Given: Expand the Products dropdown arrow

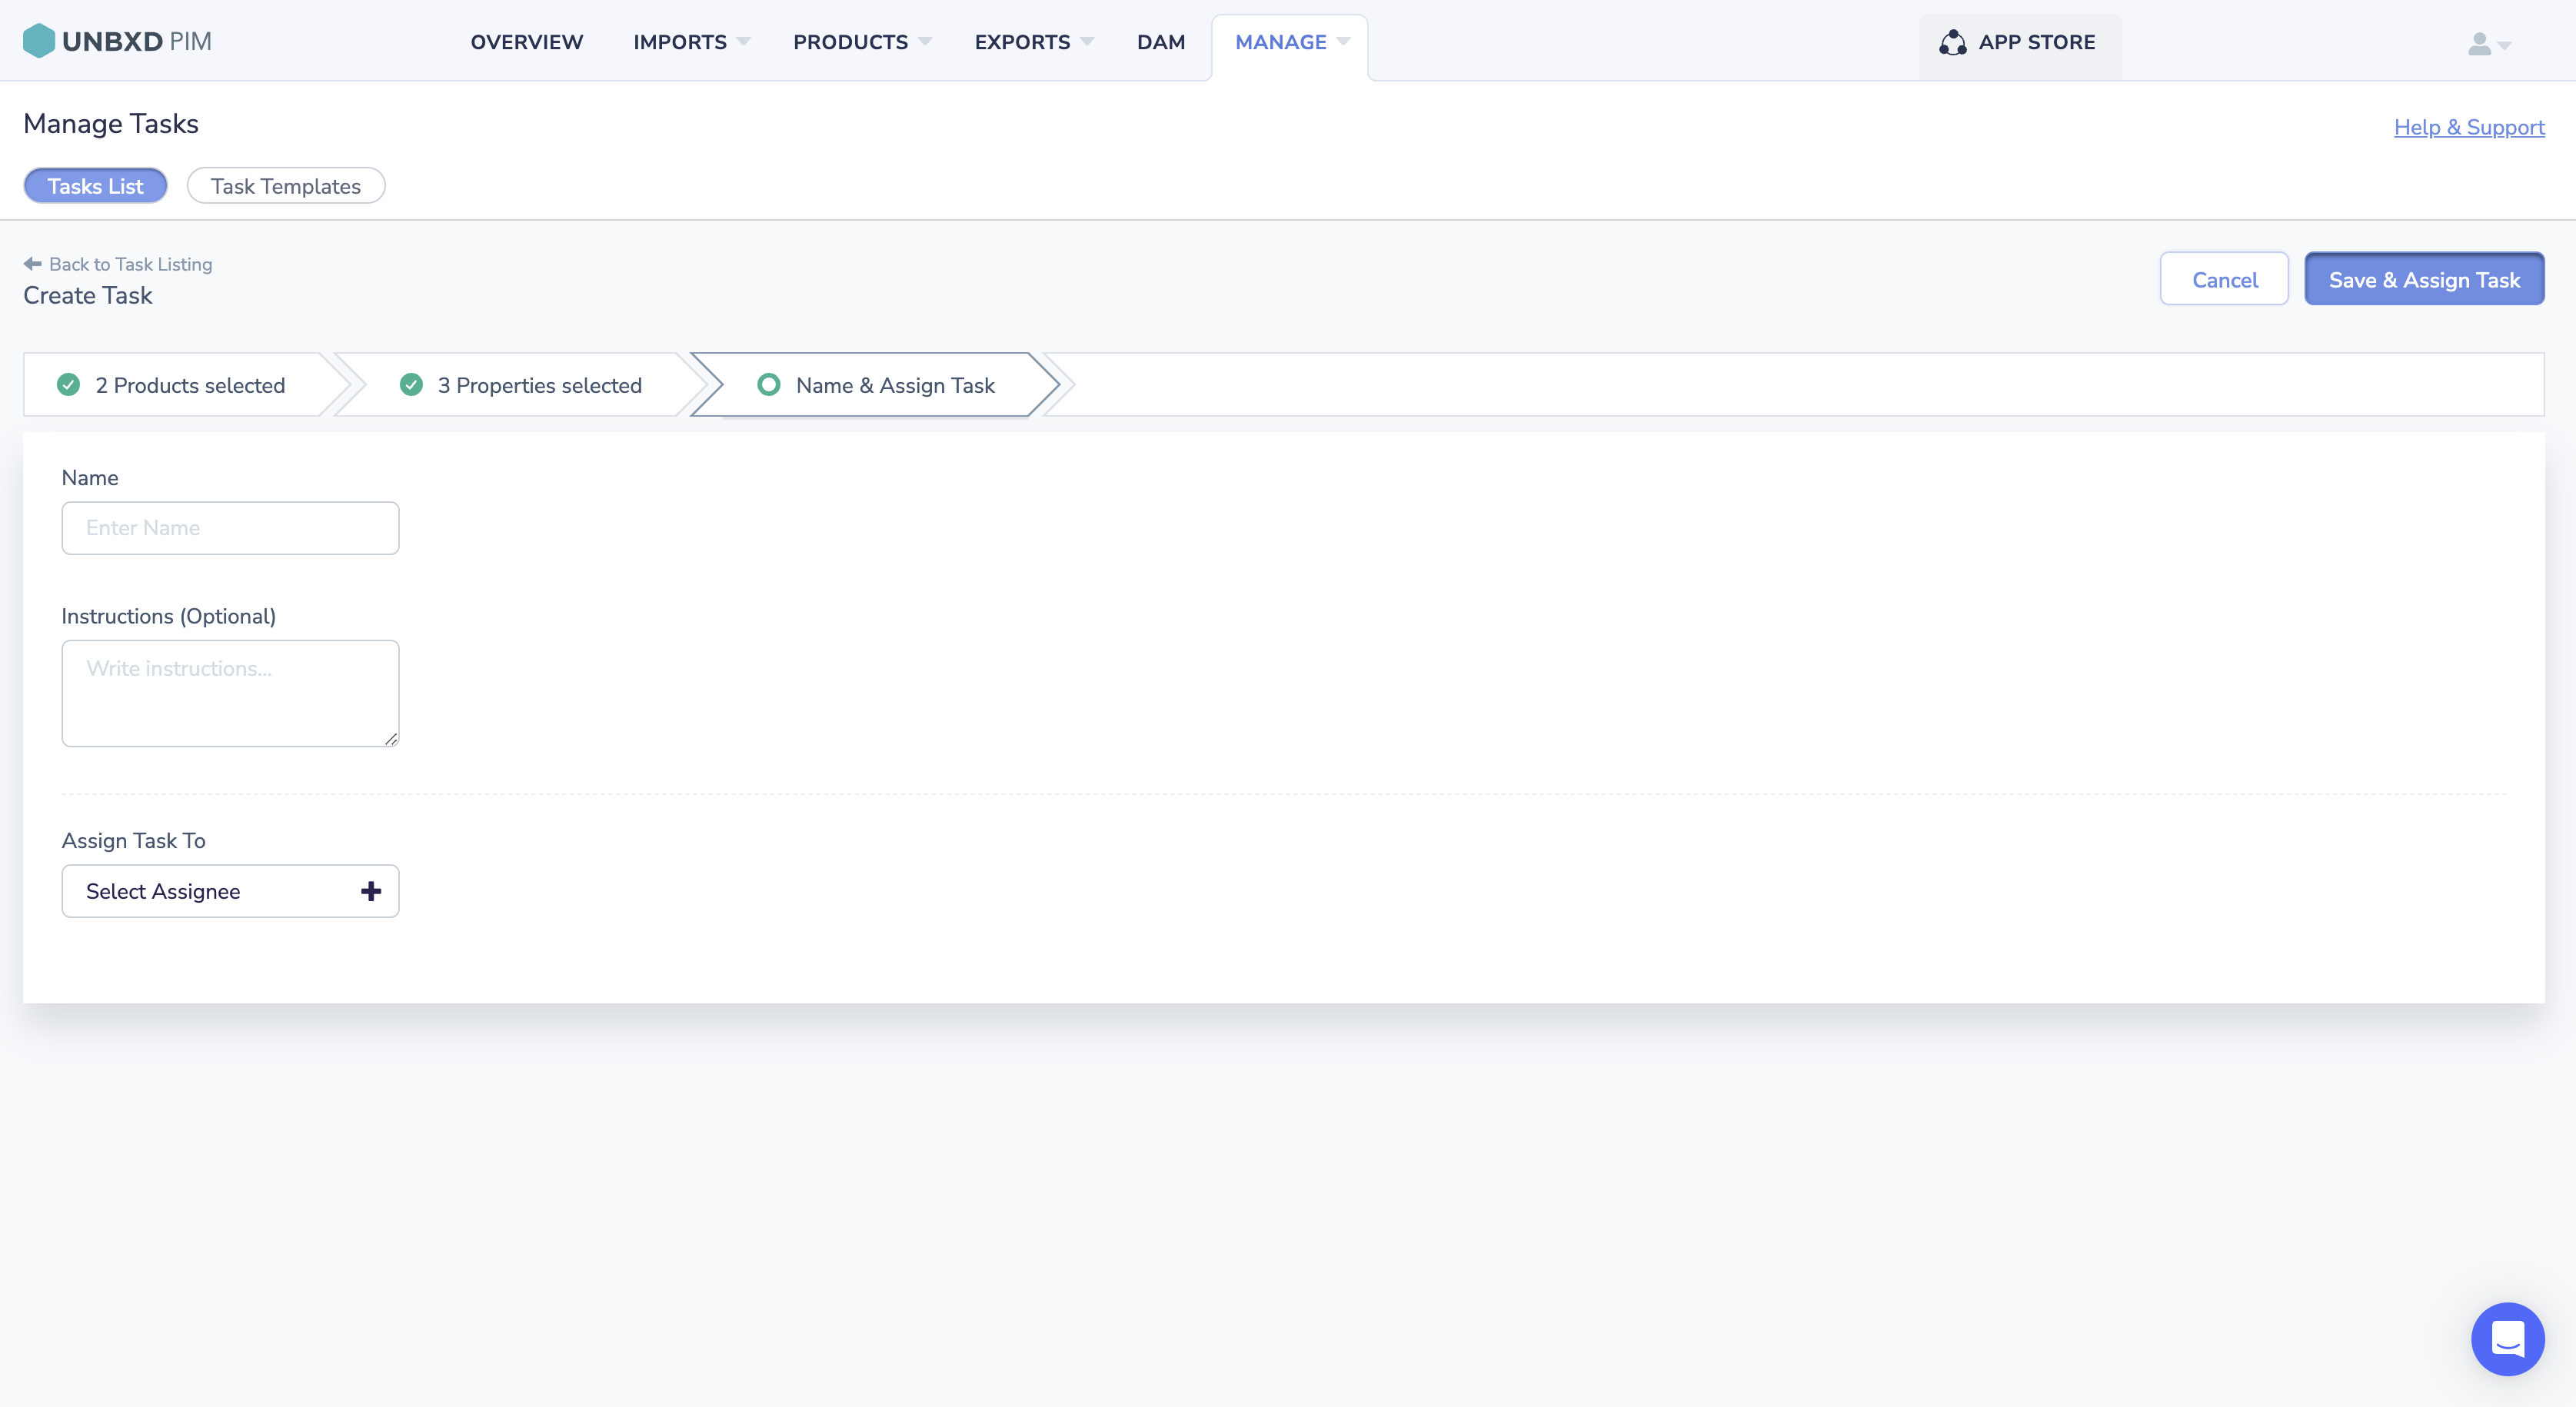Looking at the screenshot, I should tap(925, 41).
